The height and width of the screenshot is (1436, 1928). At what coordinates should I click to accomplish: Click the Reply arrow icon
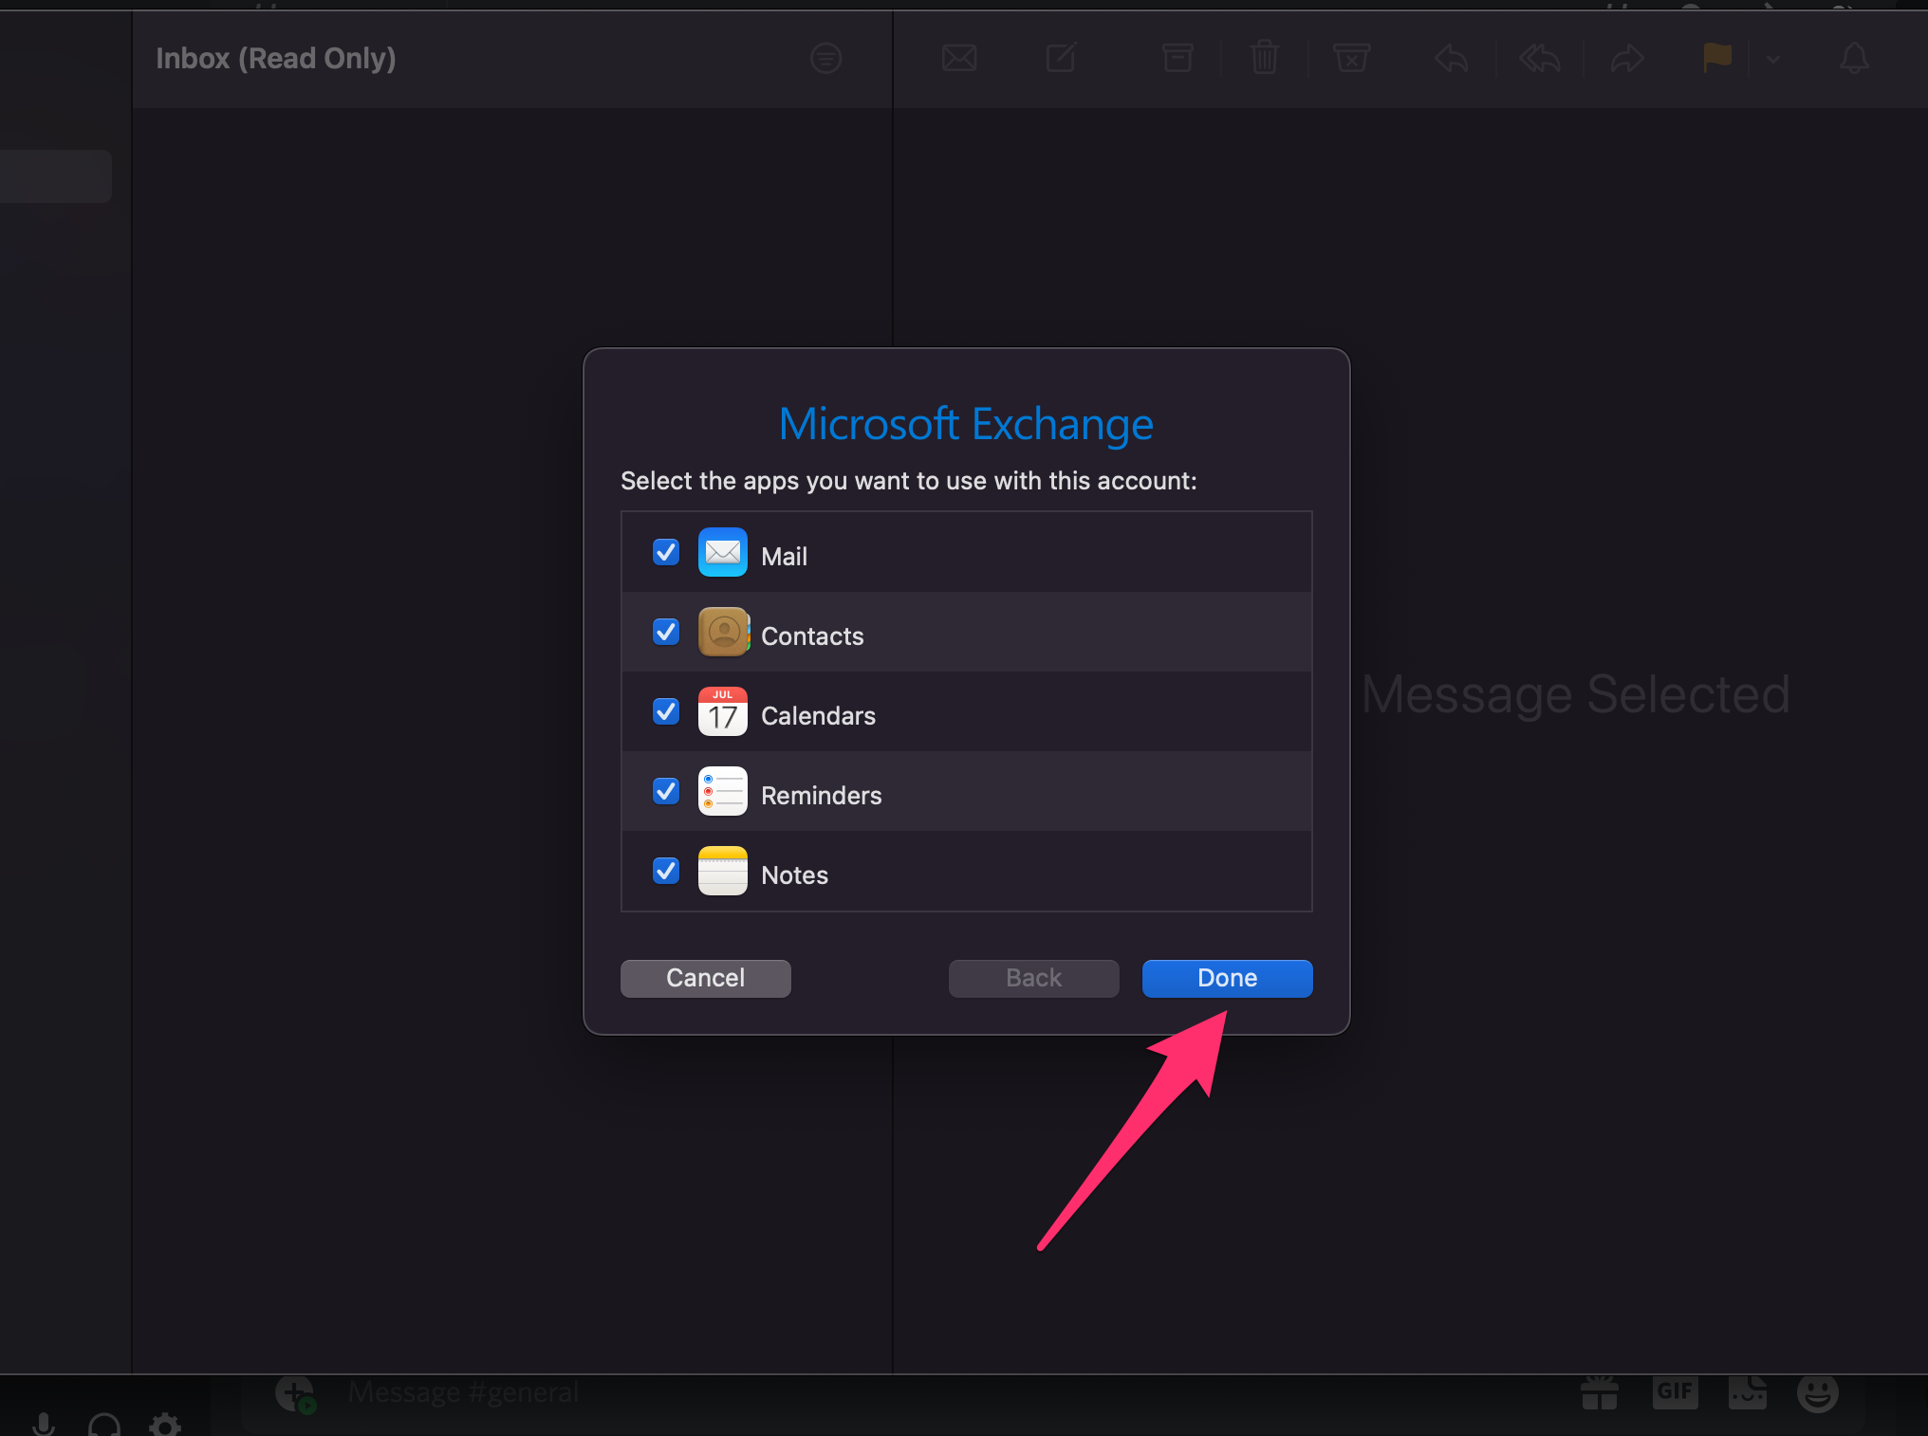(x=1452, y=59)
